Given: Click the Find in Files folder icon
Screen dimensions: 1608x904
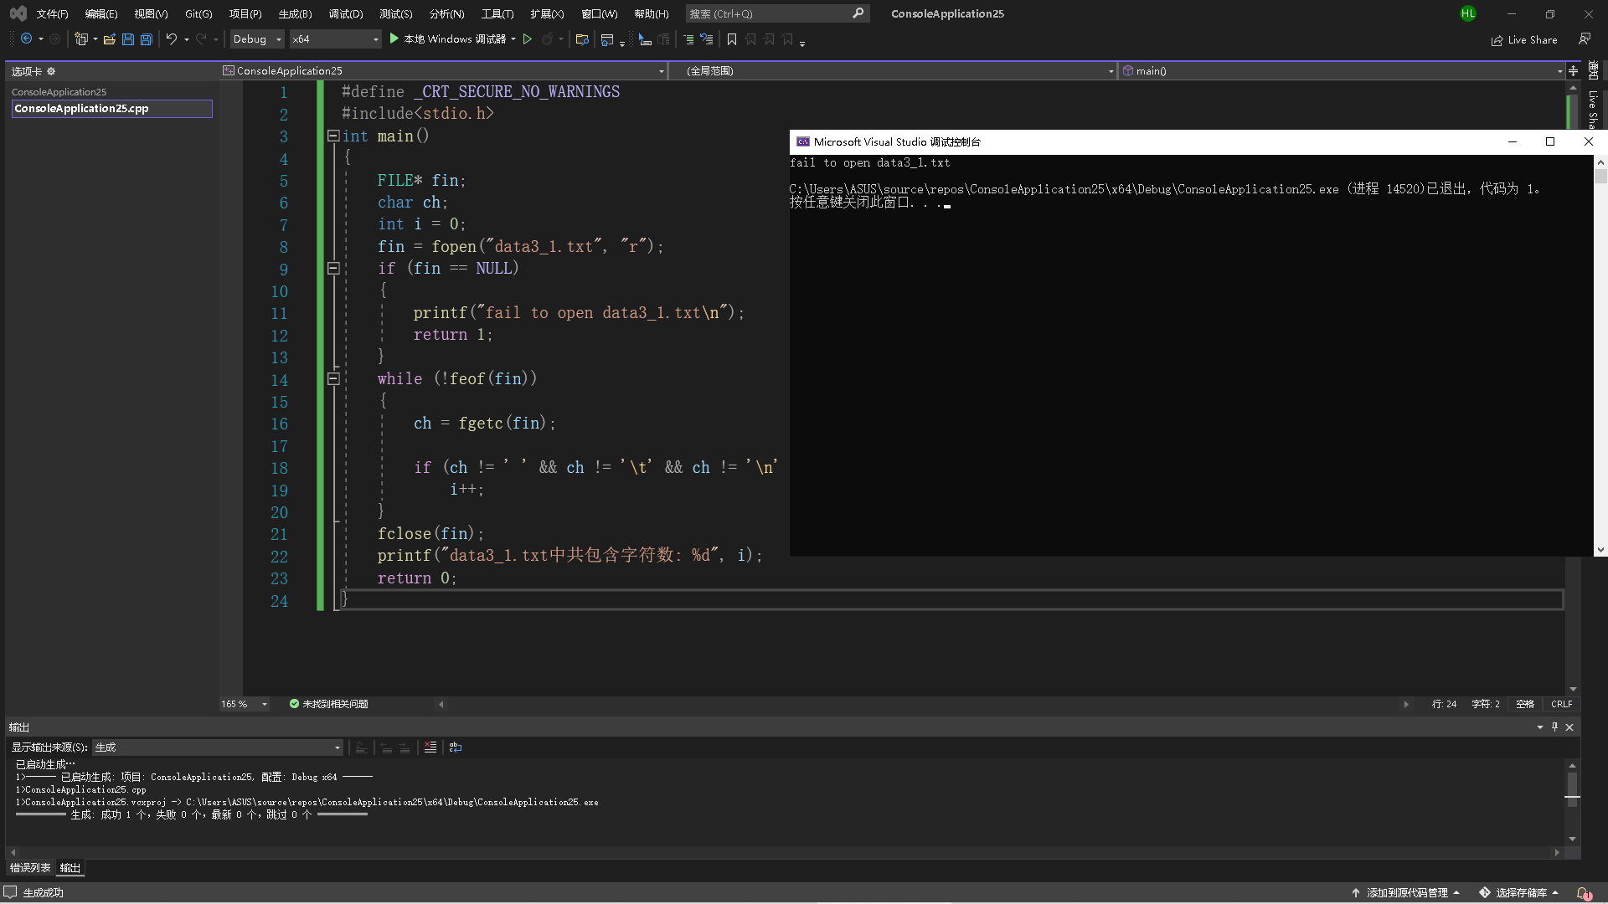Looking at the screenshot, I should coord(582,39).
